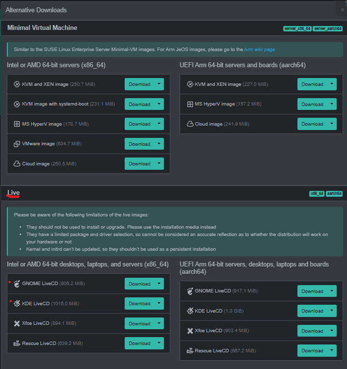347x369 pixels.
Task: Click the KDE gear icon for 1015.0 MiB LiveCD
Action: click(17, 304)
